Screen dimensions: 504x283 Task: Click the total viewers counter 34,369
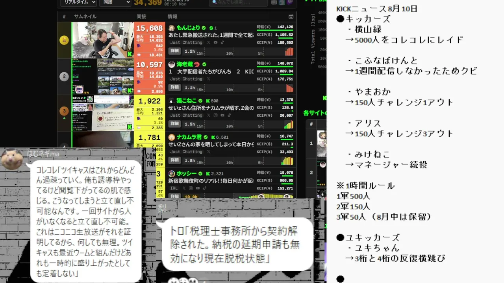click(x=148, y=3)
